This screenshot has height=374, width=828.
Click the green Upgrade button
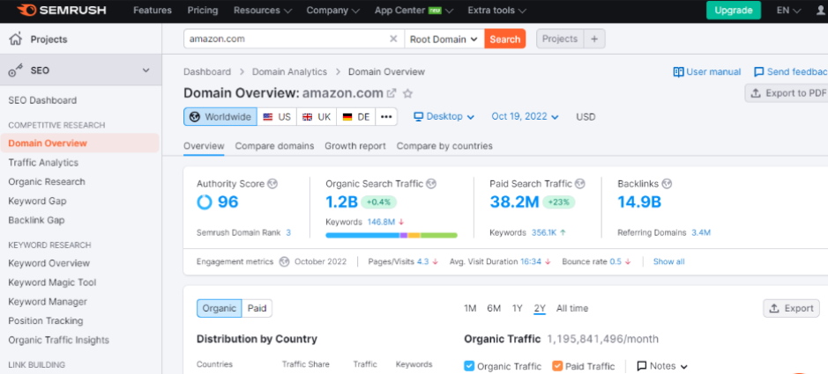click(x=734, y=10)
